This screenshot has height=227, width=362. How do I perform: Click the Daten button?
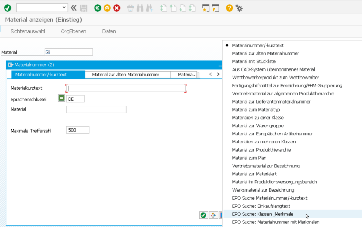tap(109, 31)
